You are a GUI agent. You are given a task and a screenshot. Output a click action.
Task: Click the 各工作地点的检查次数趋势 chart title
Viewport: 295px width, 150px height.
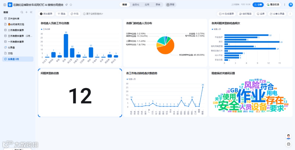tap(142, 73)
